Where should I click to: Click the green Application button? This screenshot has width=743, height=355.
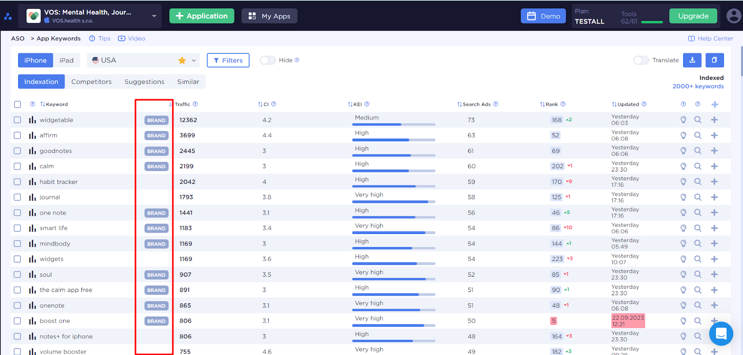(202, 16)
